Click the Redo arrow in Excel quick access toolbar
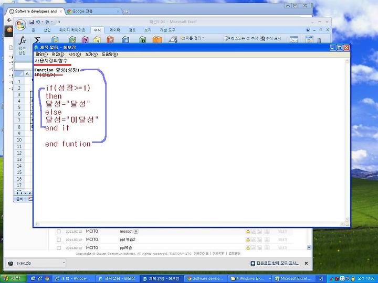Image resolution: width=378 pixels, height=283 pixels. 47,22
